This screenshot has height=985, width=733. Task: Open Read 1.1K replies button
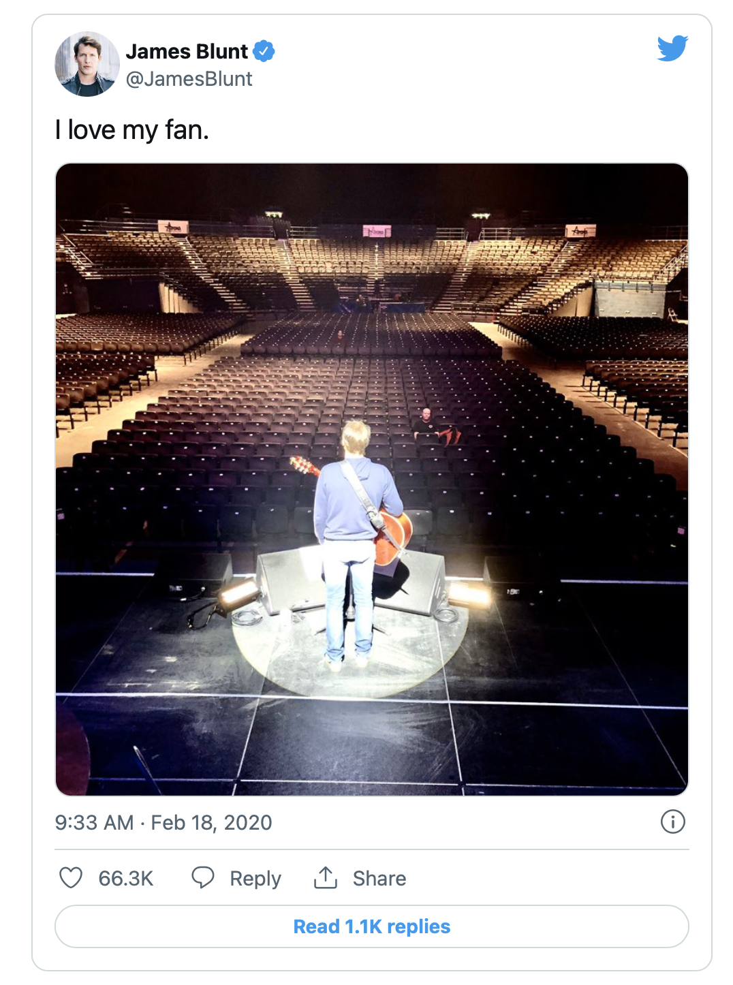tap(372, 926)
